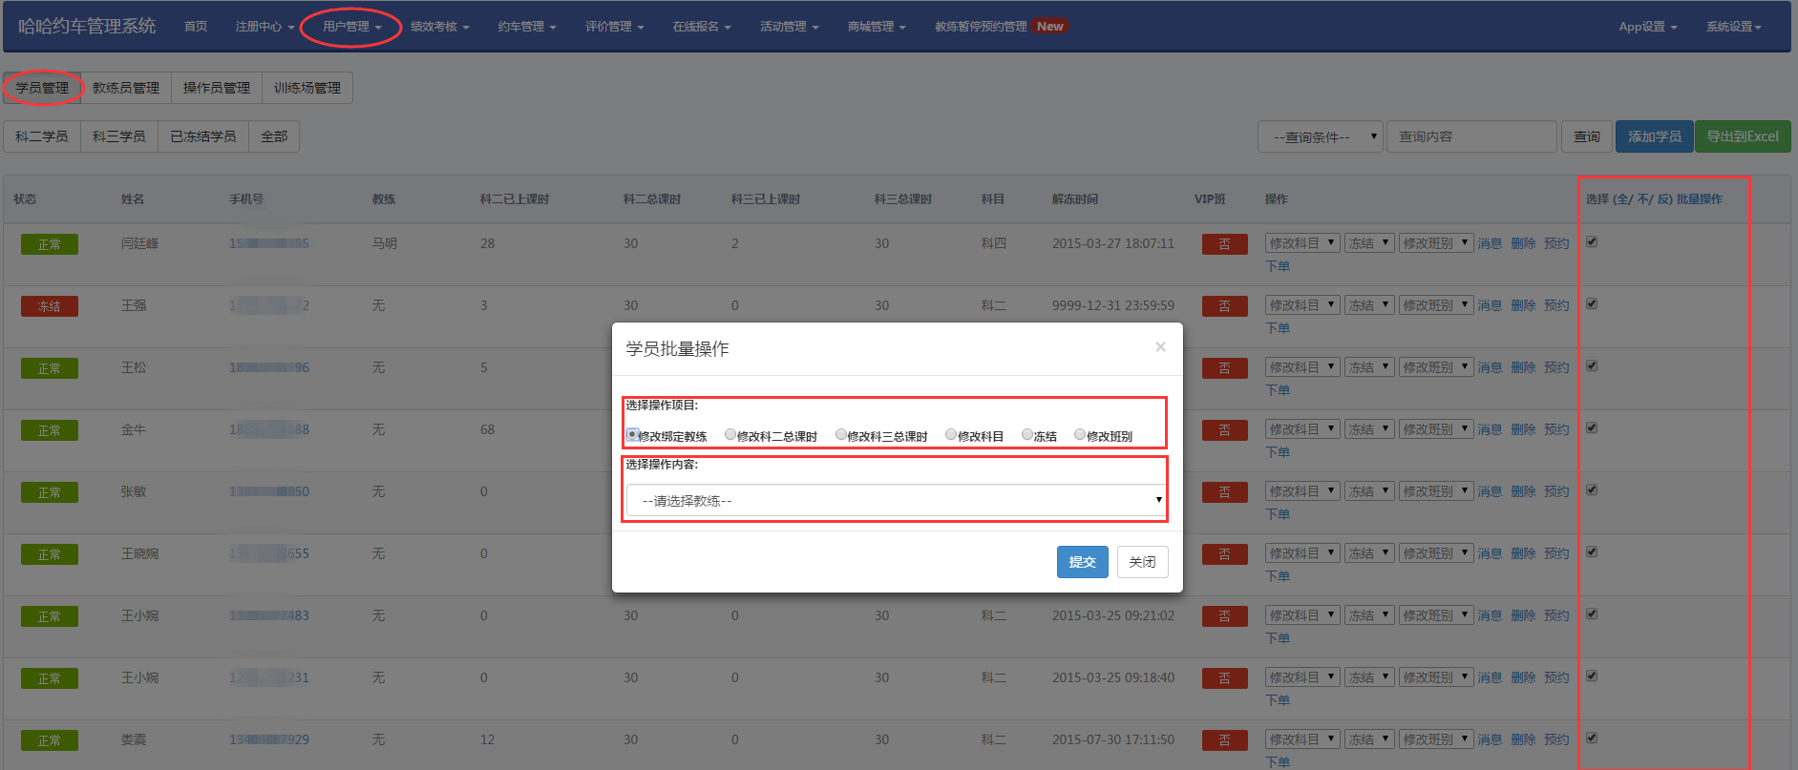Open 冻结 dropdown in 王强 row
Viewport: 1798px width, 770px height.
[1370, 305]
